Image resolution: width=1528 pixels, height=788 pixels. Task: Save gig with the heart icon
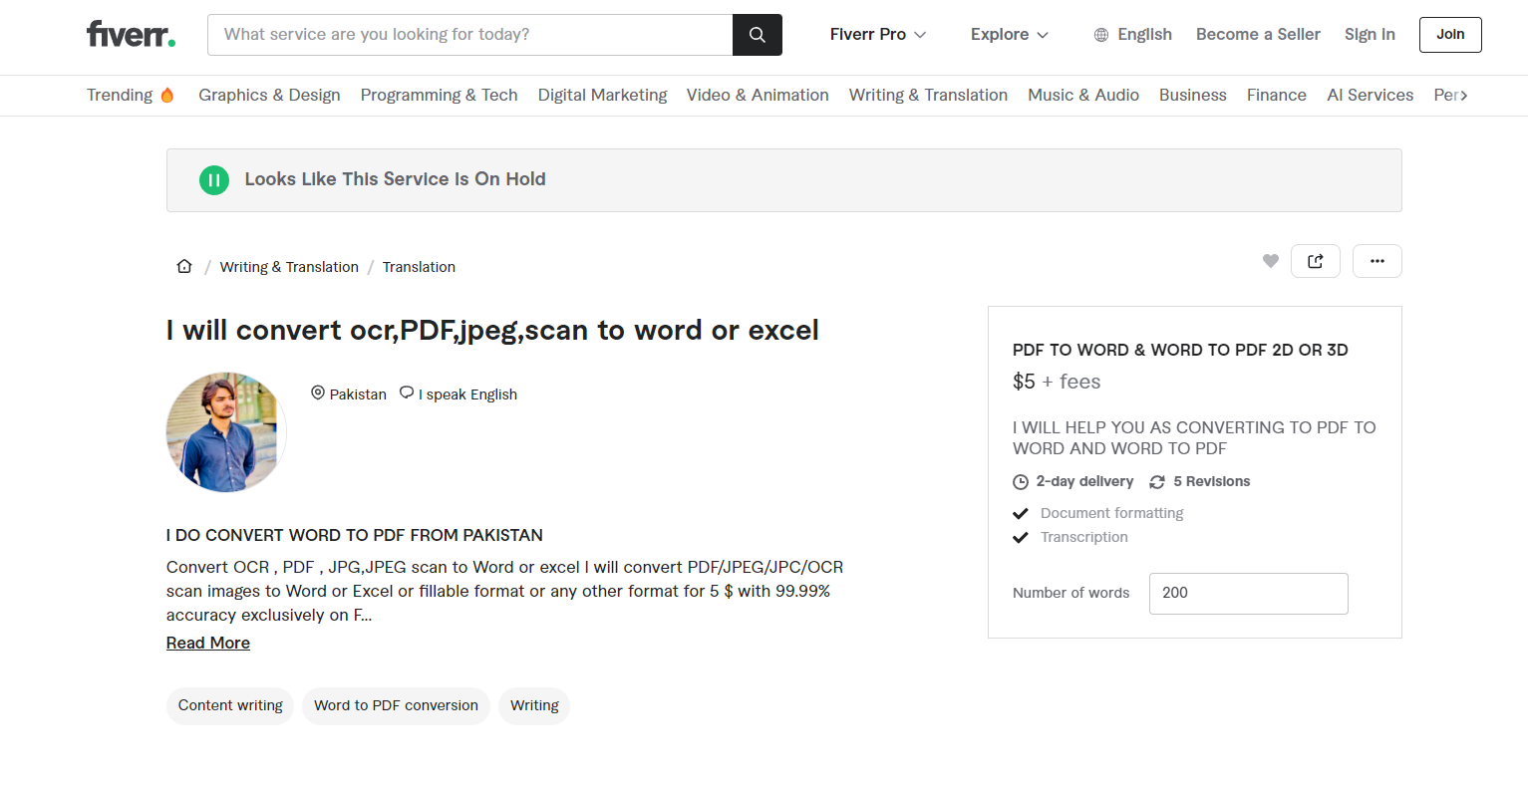pyautogui.click(x=1270, y=261)
